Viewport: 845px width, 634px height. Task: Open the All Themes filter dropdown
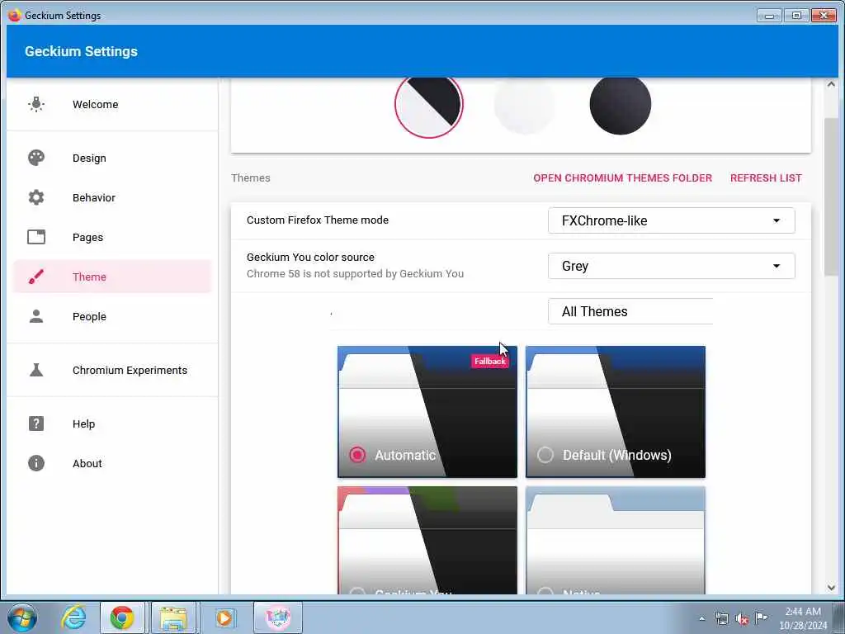[630, 311]
